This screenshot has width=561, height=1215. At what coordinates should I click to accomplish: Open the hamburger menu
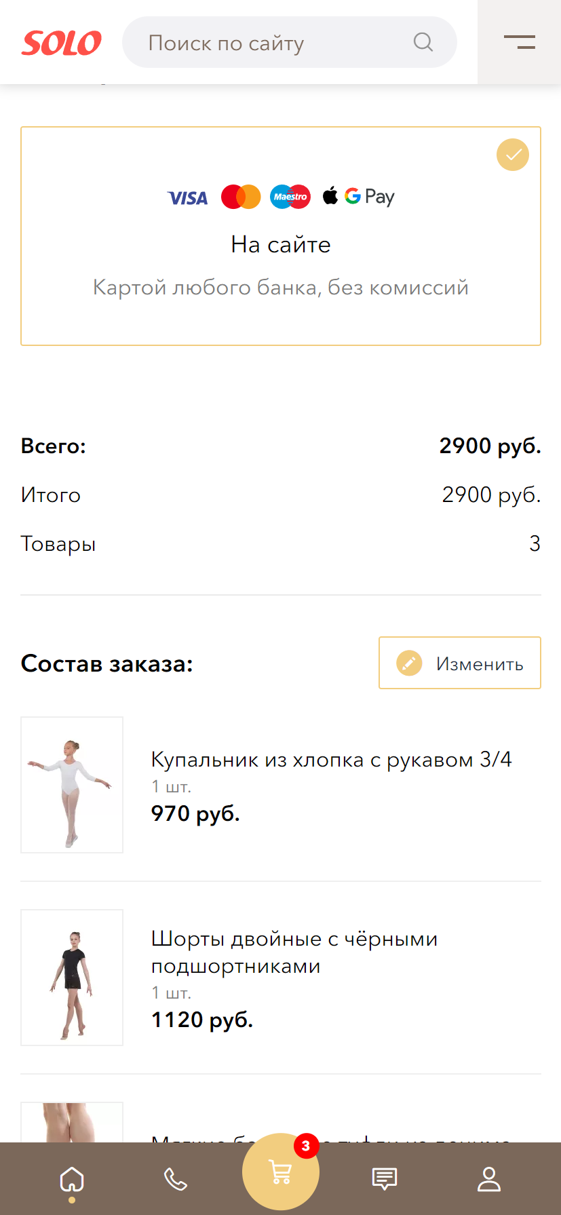519,42
